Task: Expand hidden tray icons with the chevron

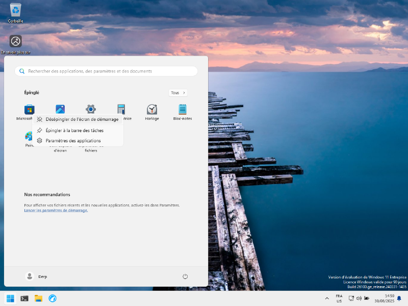Action: (x=327, y=298)
